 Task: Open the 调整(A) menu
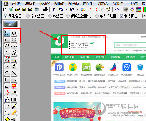tap(103, 4)
